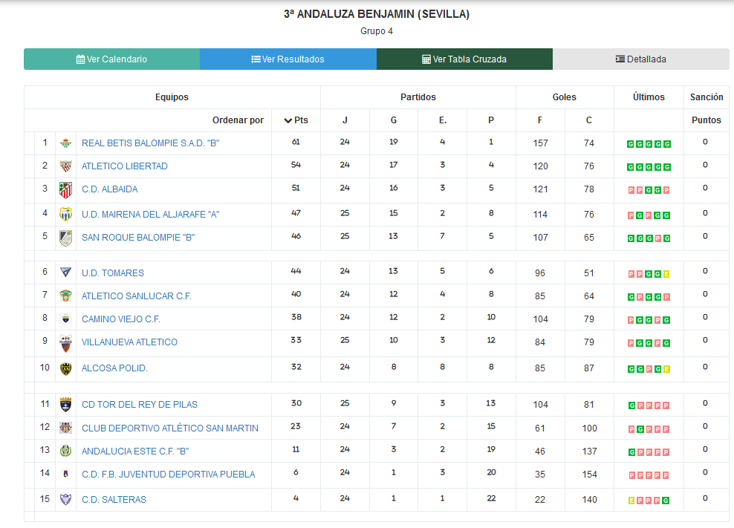Open ATLETICO LIBERTAD team page
This screenshot has width=734, height=528.
125,166
